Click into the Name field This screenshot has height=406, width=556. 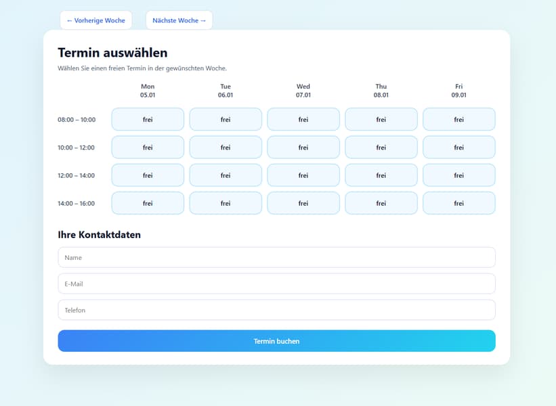click(276, 257)
